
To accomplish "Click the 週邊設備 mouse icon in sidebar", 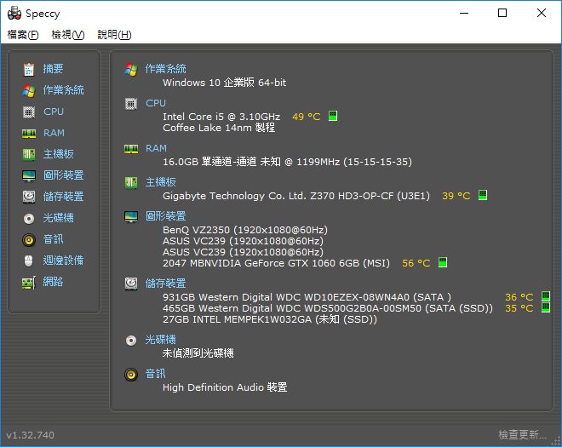I will pyautogui.click(x=29, y=261).
